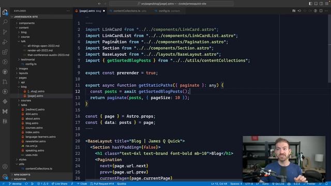Toggle Cloak in status bar

point(82,184)
